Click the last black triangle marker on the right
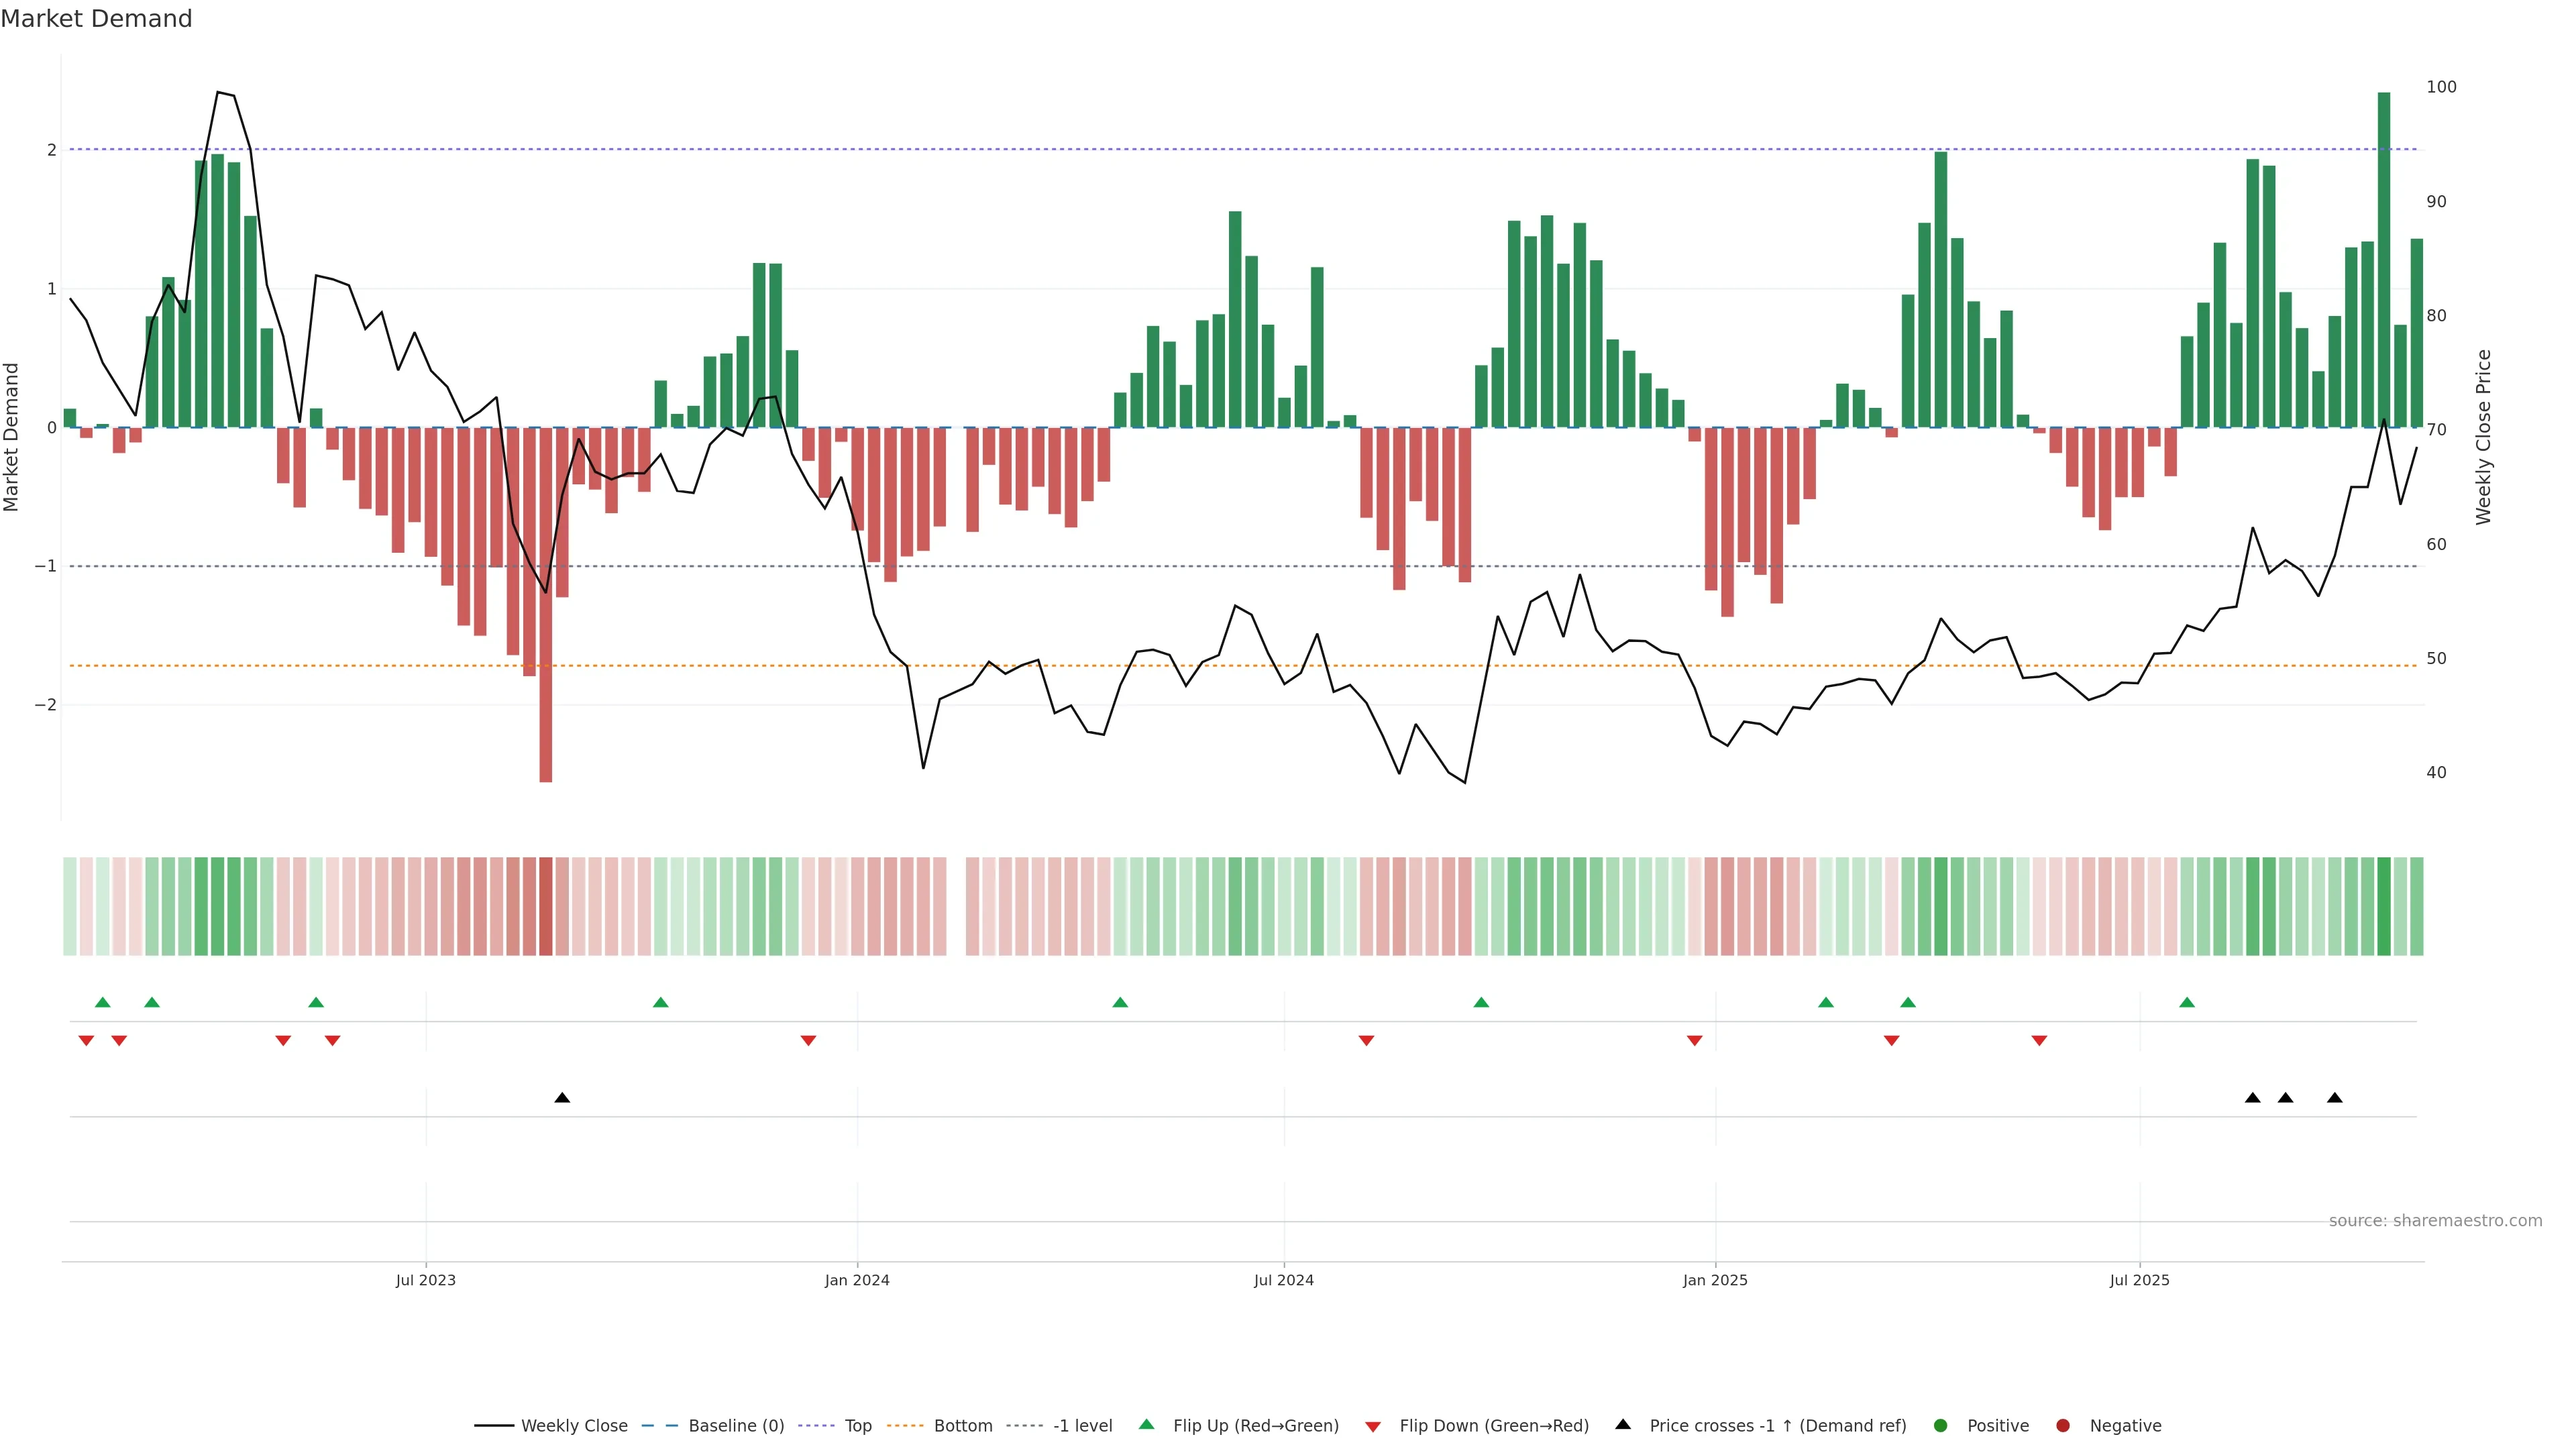Viewport: 2576px width, 1449px height. pyautogui.click(x=2334, y=1098)
